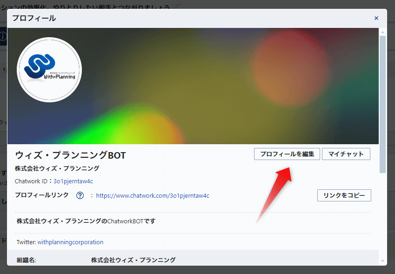Click the プロフィールリンク label
This screenshot has width=395, height=274.
pyautogui.click(x=41, y=195)
